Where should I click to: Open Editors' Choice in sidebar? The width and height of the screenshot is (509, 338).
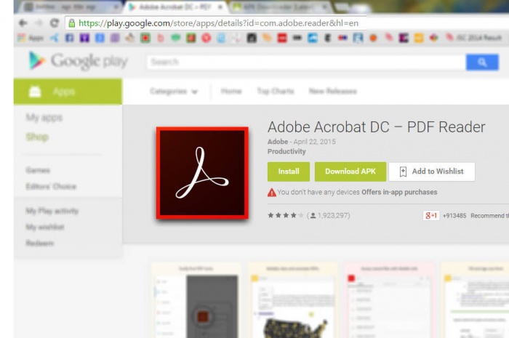51,186
